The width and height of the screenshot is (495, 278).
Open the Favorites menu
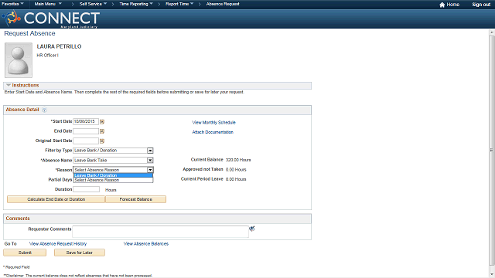point(12,4)
